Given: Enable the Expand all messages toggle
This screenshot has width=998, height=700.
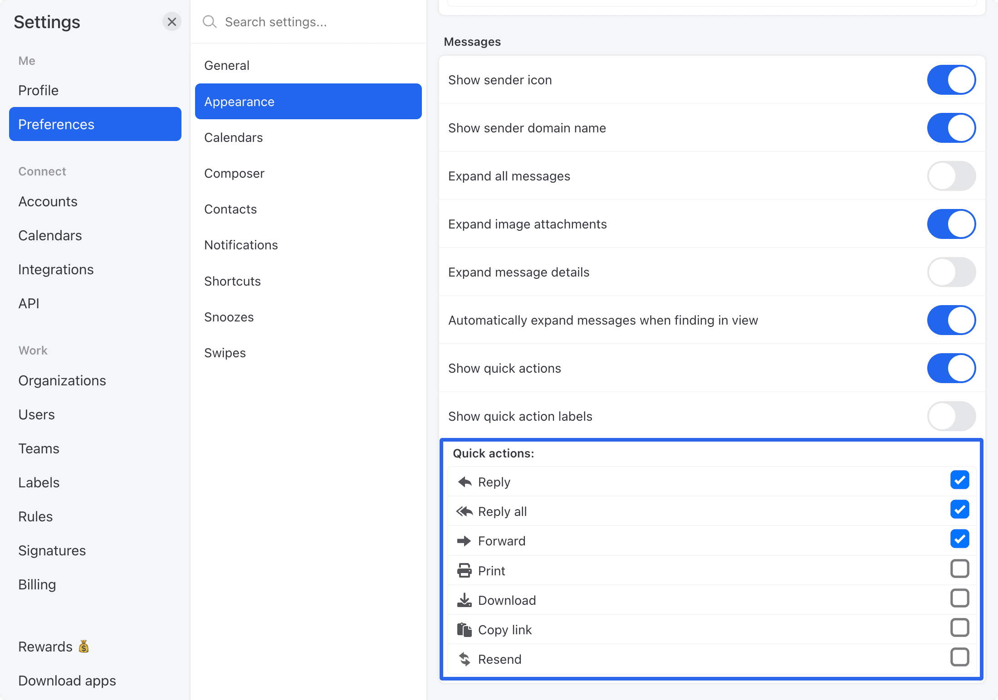Looking at the screenshot, I should tap(951, 176).
